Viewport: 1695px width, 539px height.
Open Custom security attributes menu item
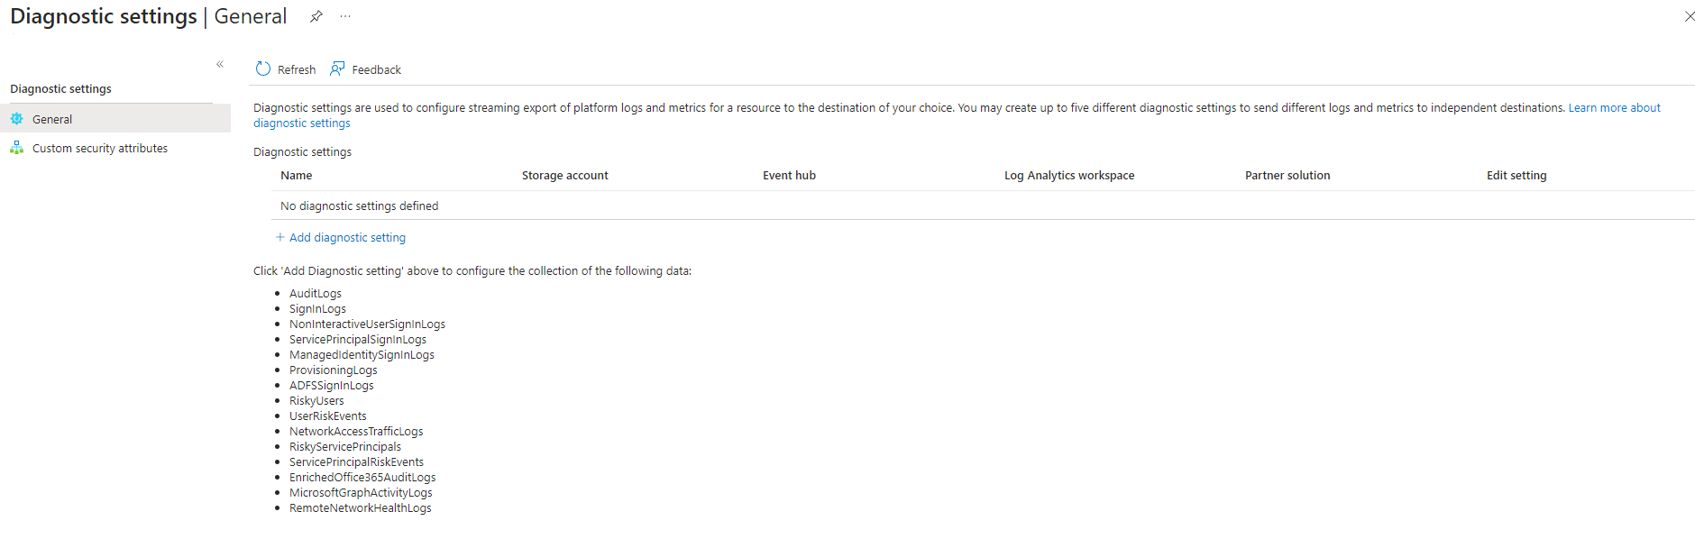(x=100, y=148)
